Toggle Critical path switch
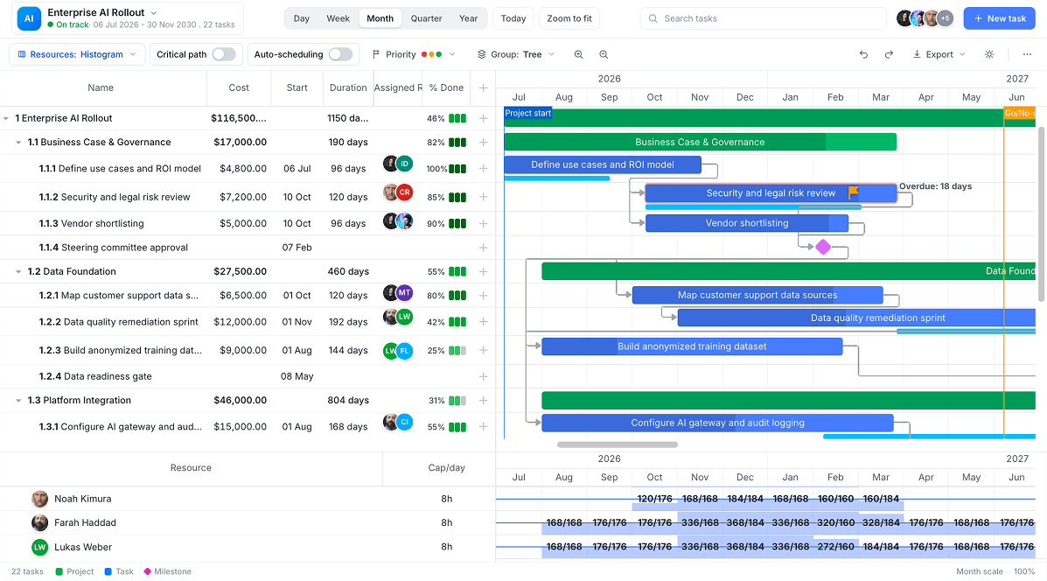The width and height of the screenshot is (1047, 581). (x=224, y=55)
